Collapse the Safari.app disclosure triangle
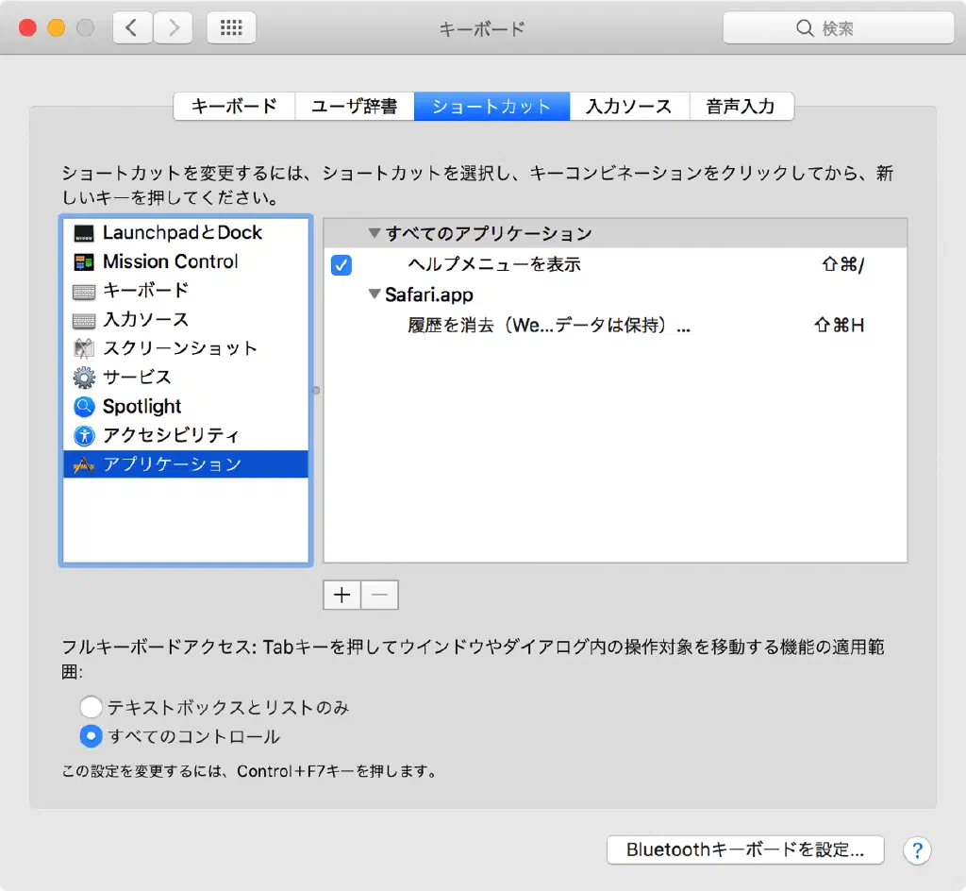 (x=375, y=294)
